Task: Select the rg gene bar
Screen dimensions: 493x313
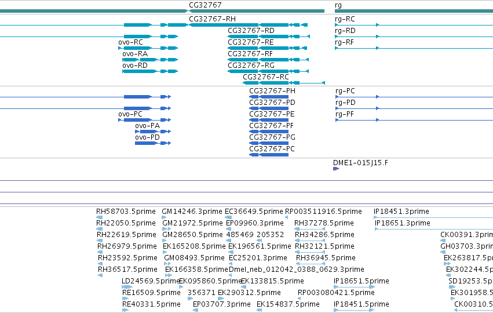Action: pos(414,11)
